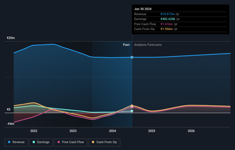
Task: Click the Earnings row label in tooltip
Action: 140,19
